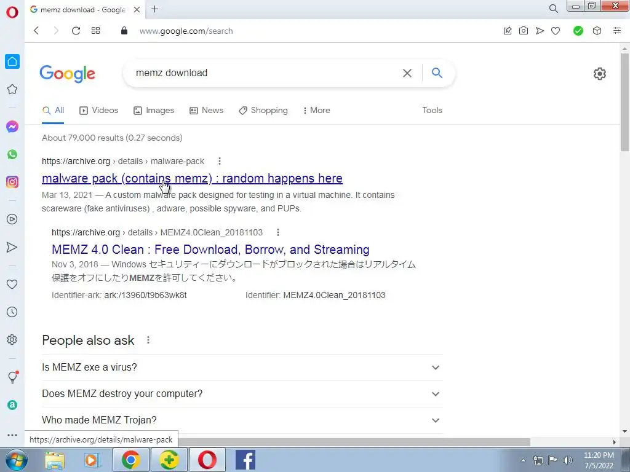This screenshot has width=630, height=472.
Task: Close the 'memz download' tab
Action: 137,9
